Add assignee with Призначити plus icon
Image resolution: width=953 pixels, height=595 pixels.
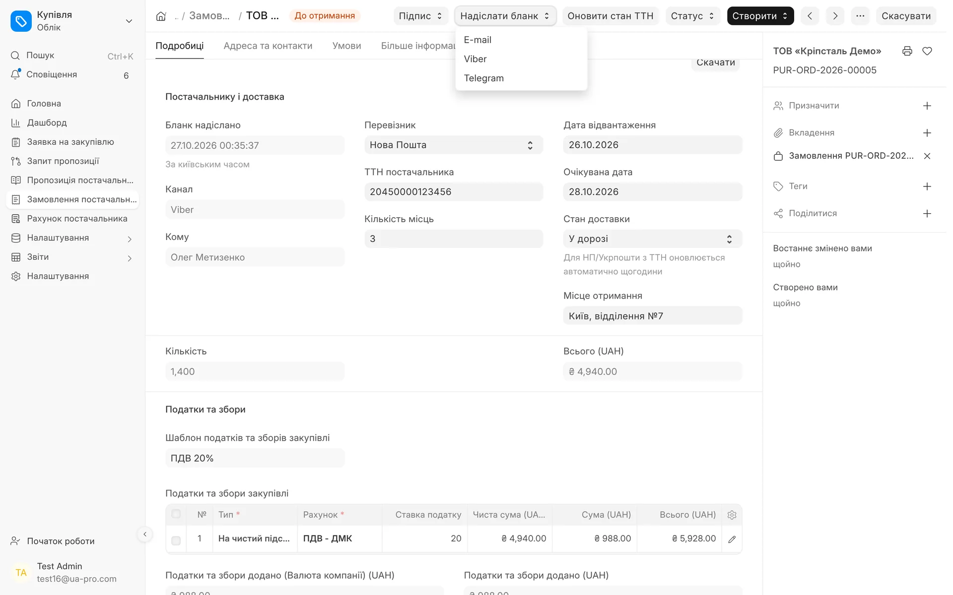pyautogui.click(x=927, y=106)
